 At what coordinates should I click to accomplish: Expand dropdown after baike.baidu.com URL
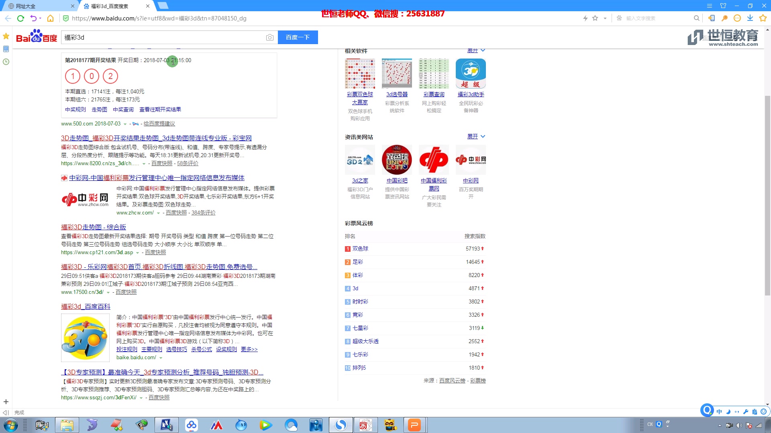click(161, 358)
